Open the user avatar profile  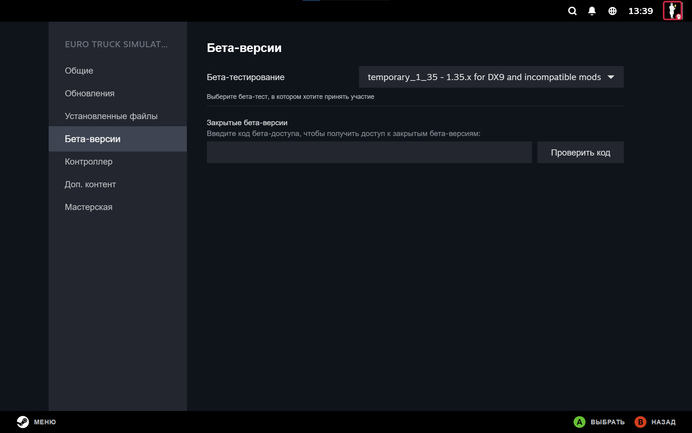[x=673, y=11]
